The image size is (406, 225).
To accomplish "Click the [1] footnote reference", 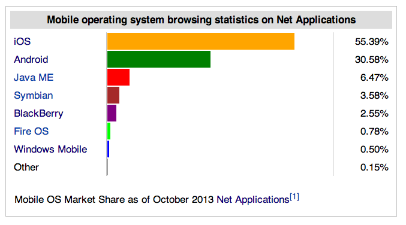I will click(x=294, y=197).
